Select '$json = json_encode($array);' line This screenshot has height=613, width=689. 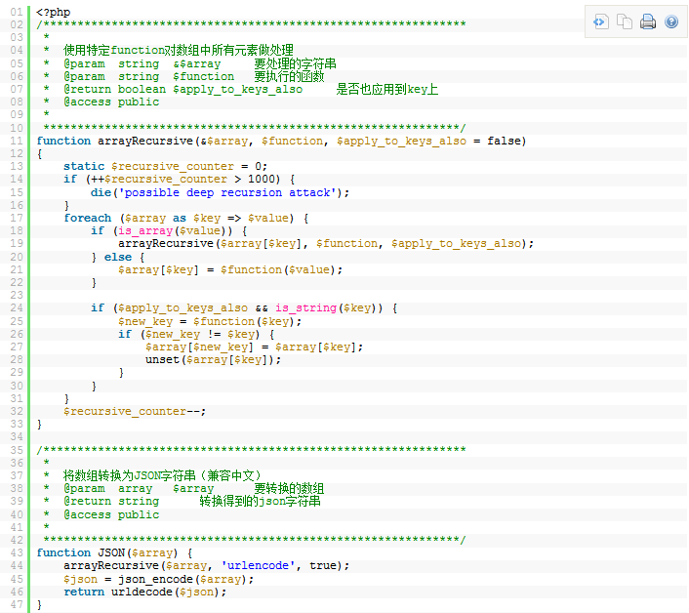tap(159, 580)
